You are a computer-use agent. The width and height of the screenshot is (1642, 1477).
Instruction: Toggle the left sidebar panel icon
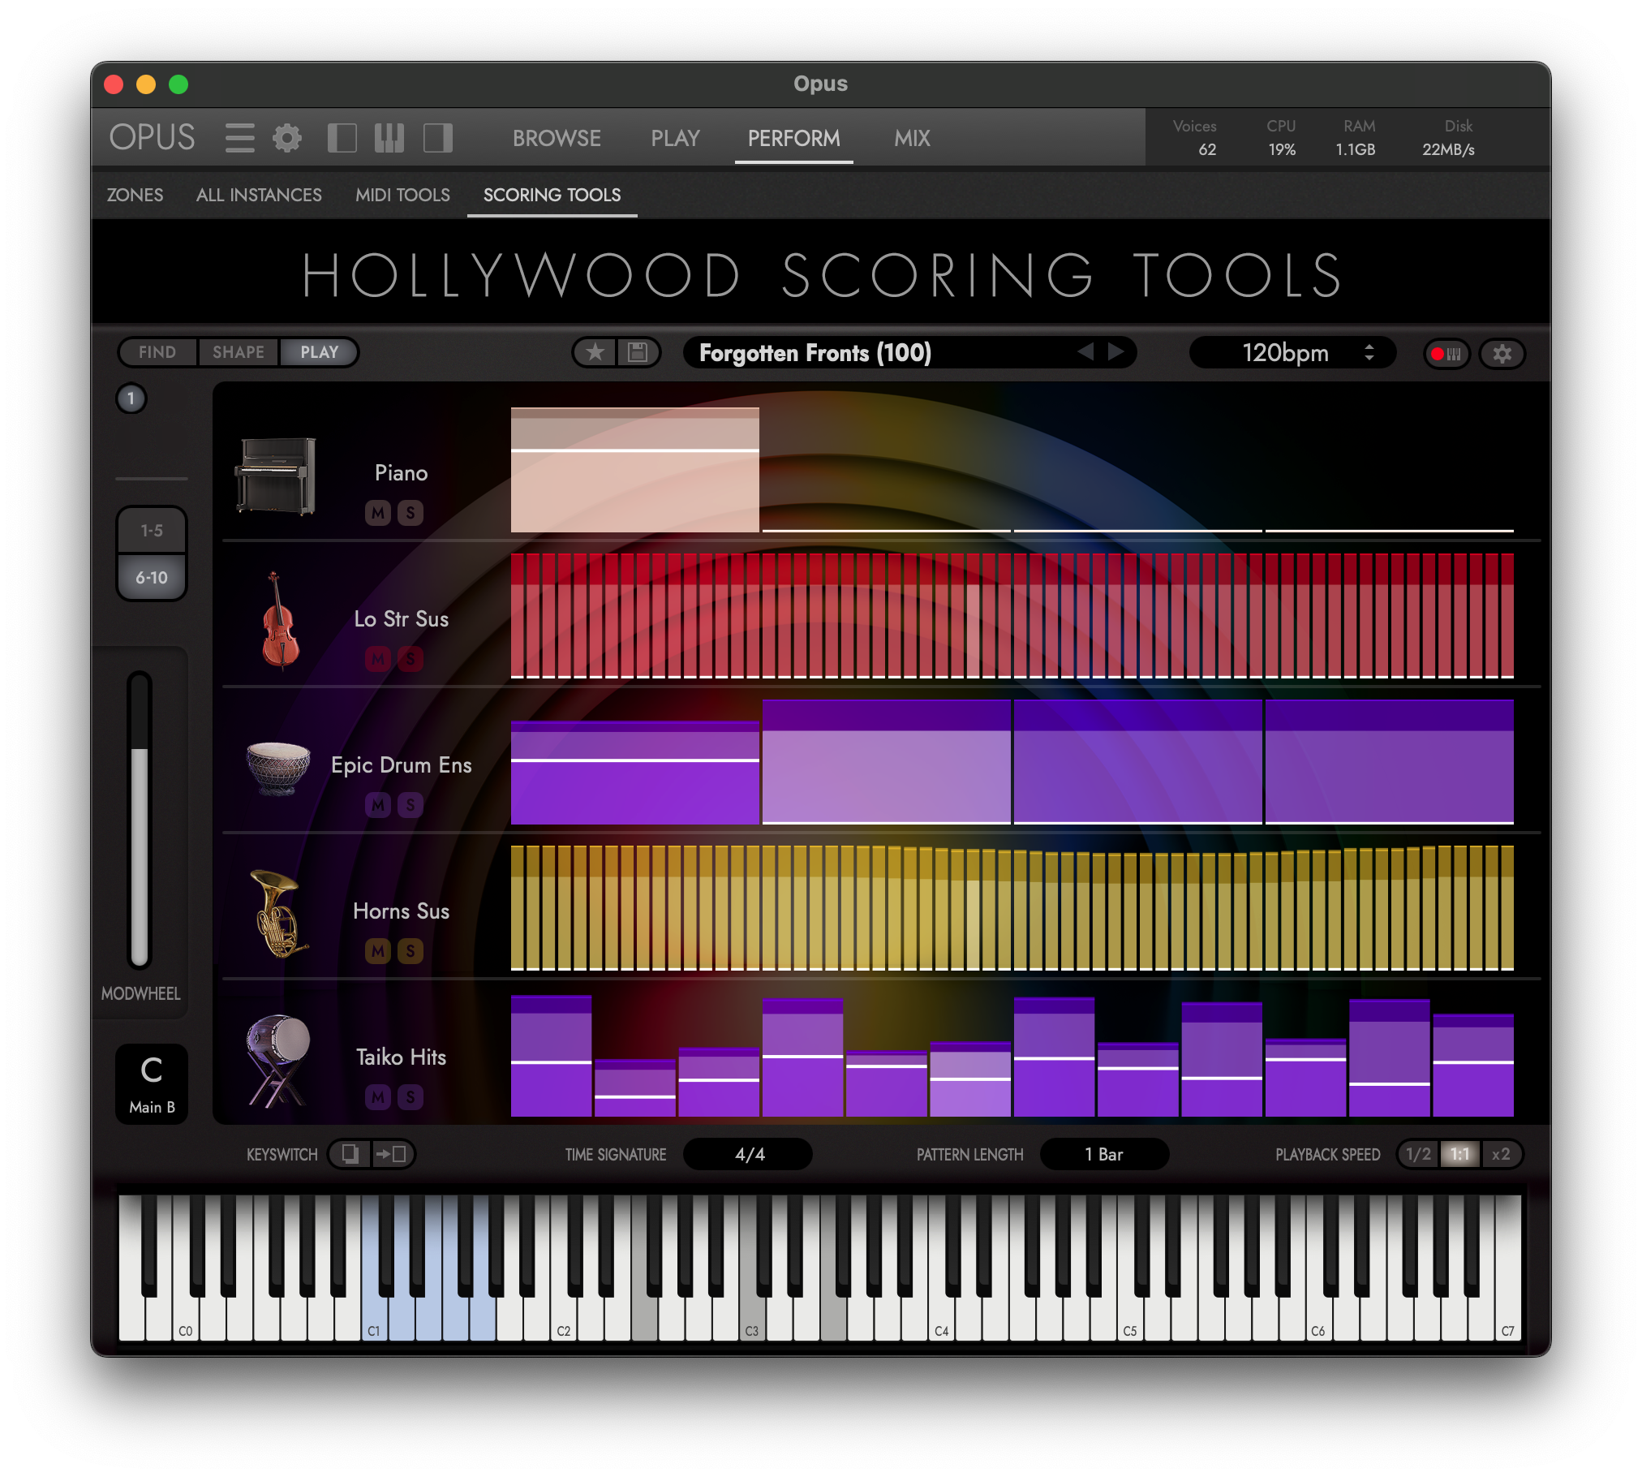click(x=342, y=138)
